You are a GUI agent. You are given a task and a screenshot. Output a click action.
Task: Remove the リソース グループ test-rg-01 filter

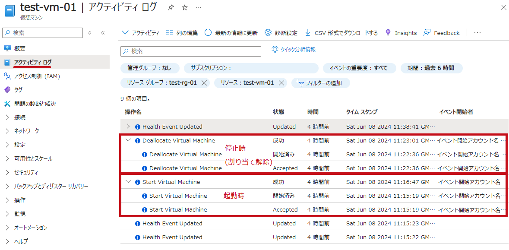tap(204, 83)
